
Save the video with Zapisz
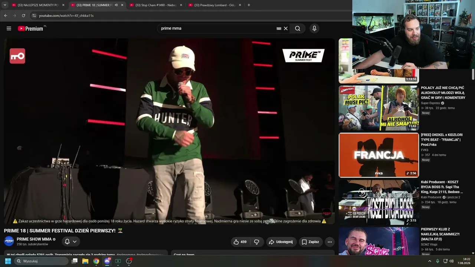coord(311,242)
